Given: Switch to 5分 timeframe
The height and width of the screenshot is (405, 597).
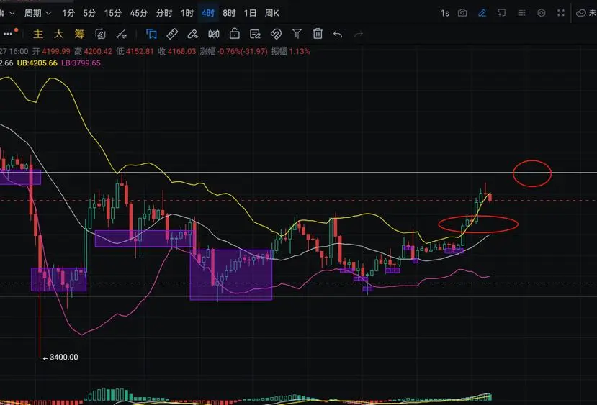Looking at the screenshot, I should 89,13.
